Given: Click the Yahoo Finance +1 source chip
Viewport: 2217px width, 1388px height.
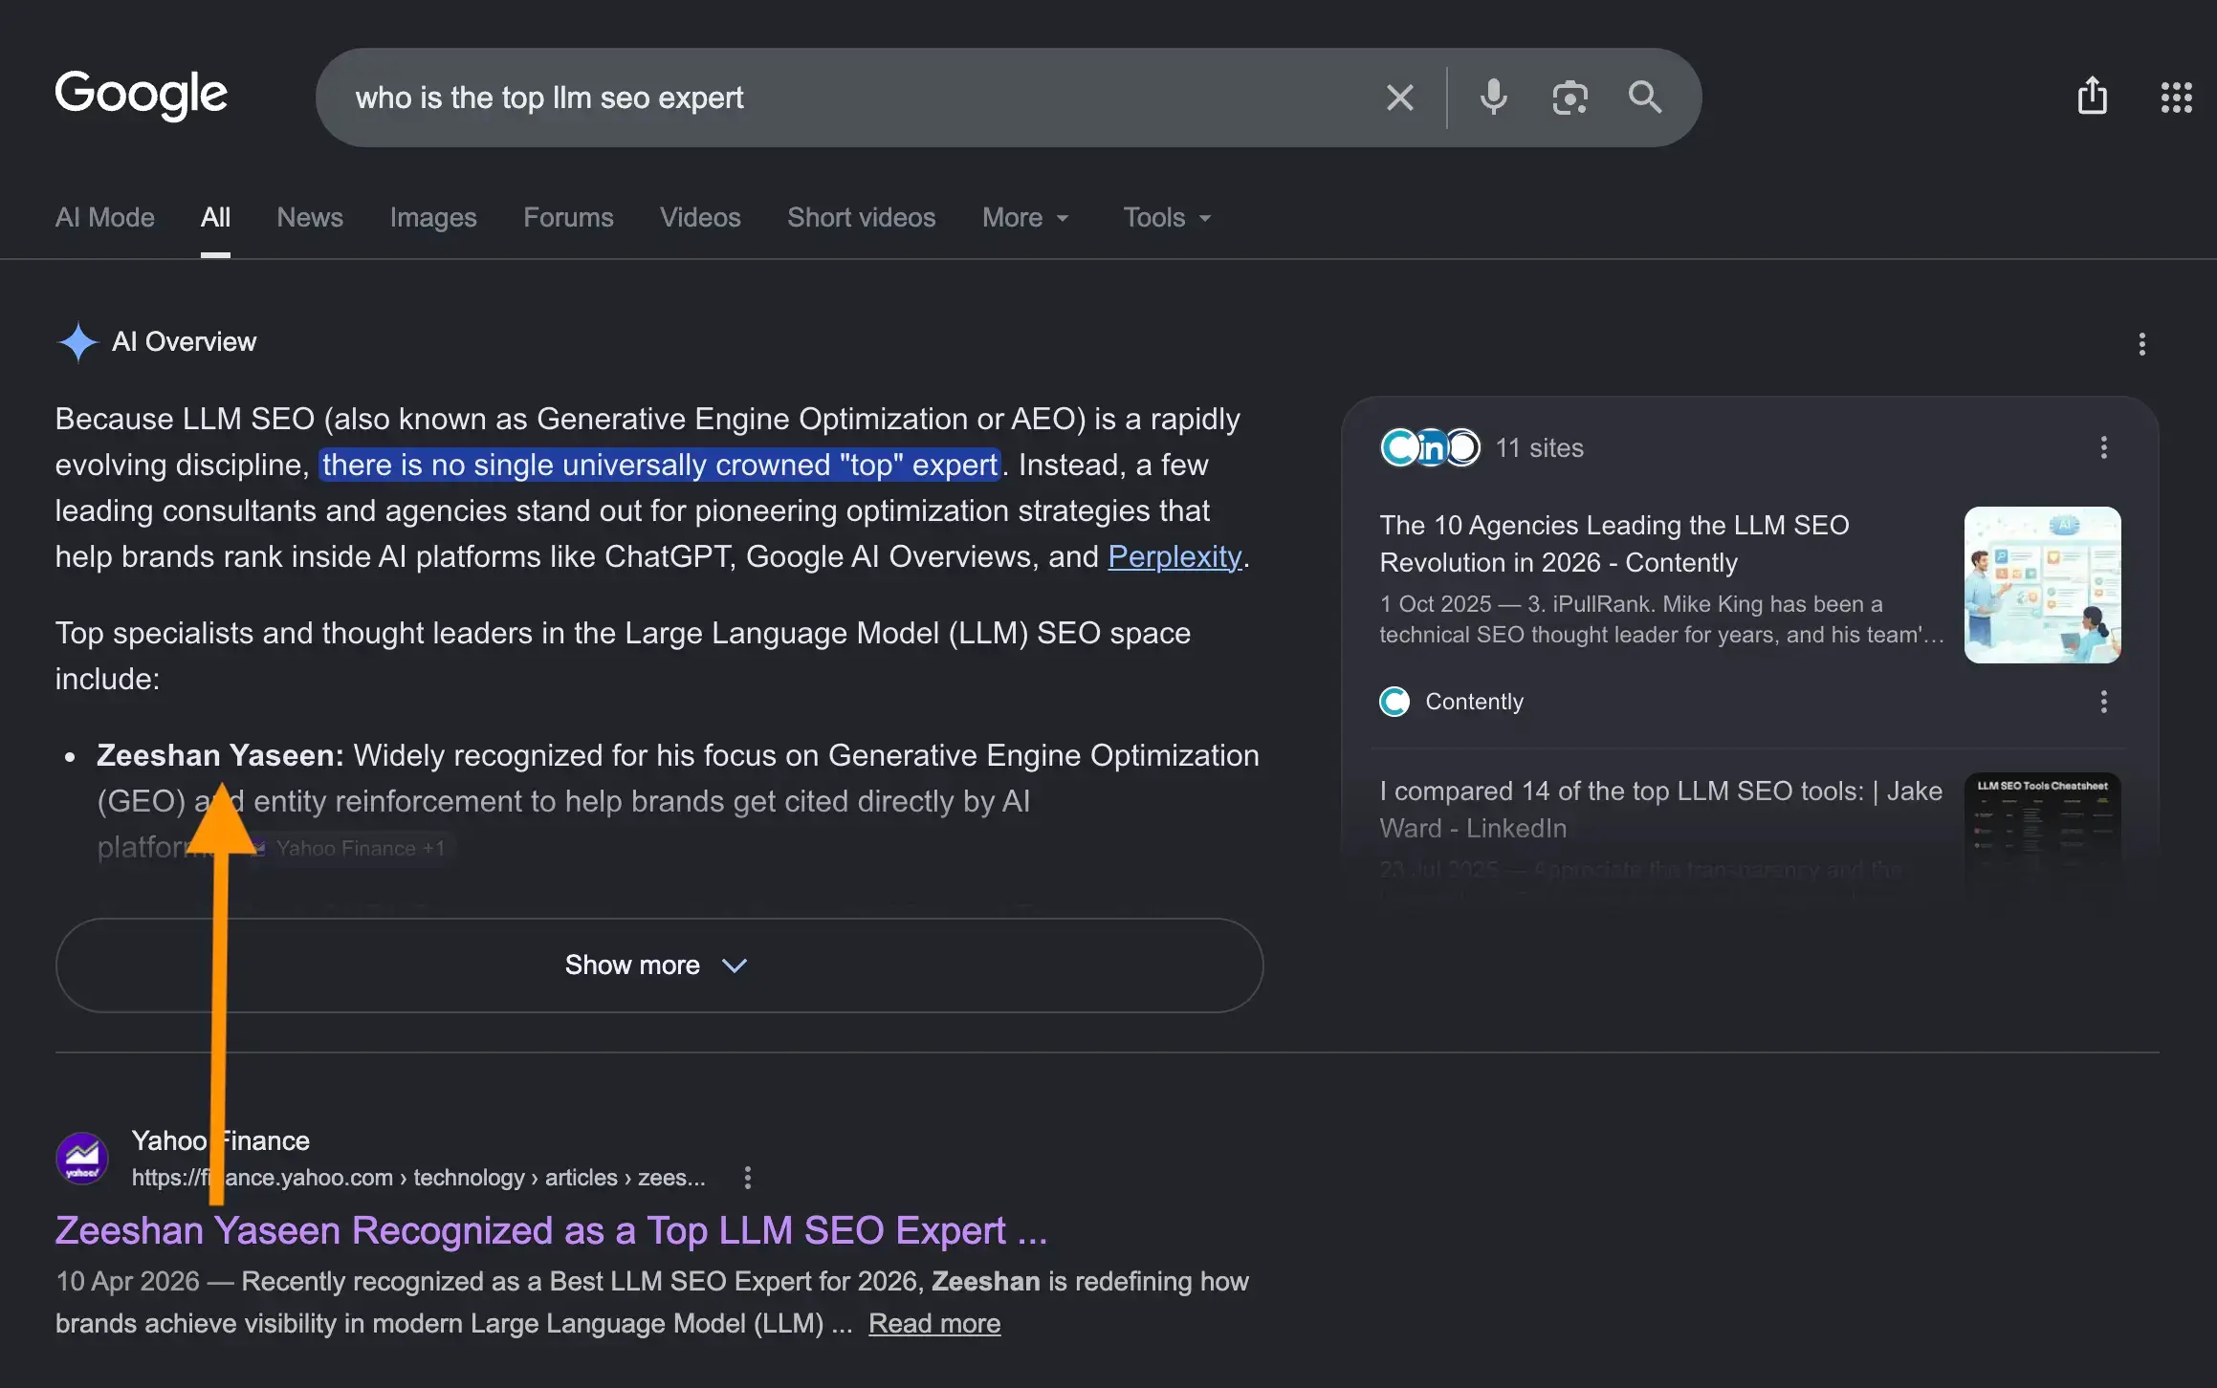Looking at the screenshot, I should click(349, 848).
